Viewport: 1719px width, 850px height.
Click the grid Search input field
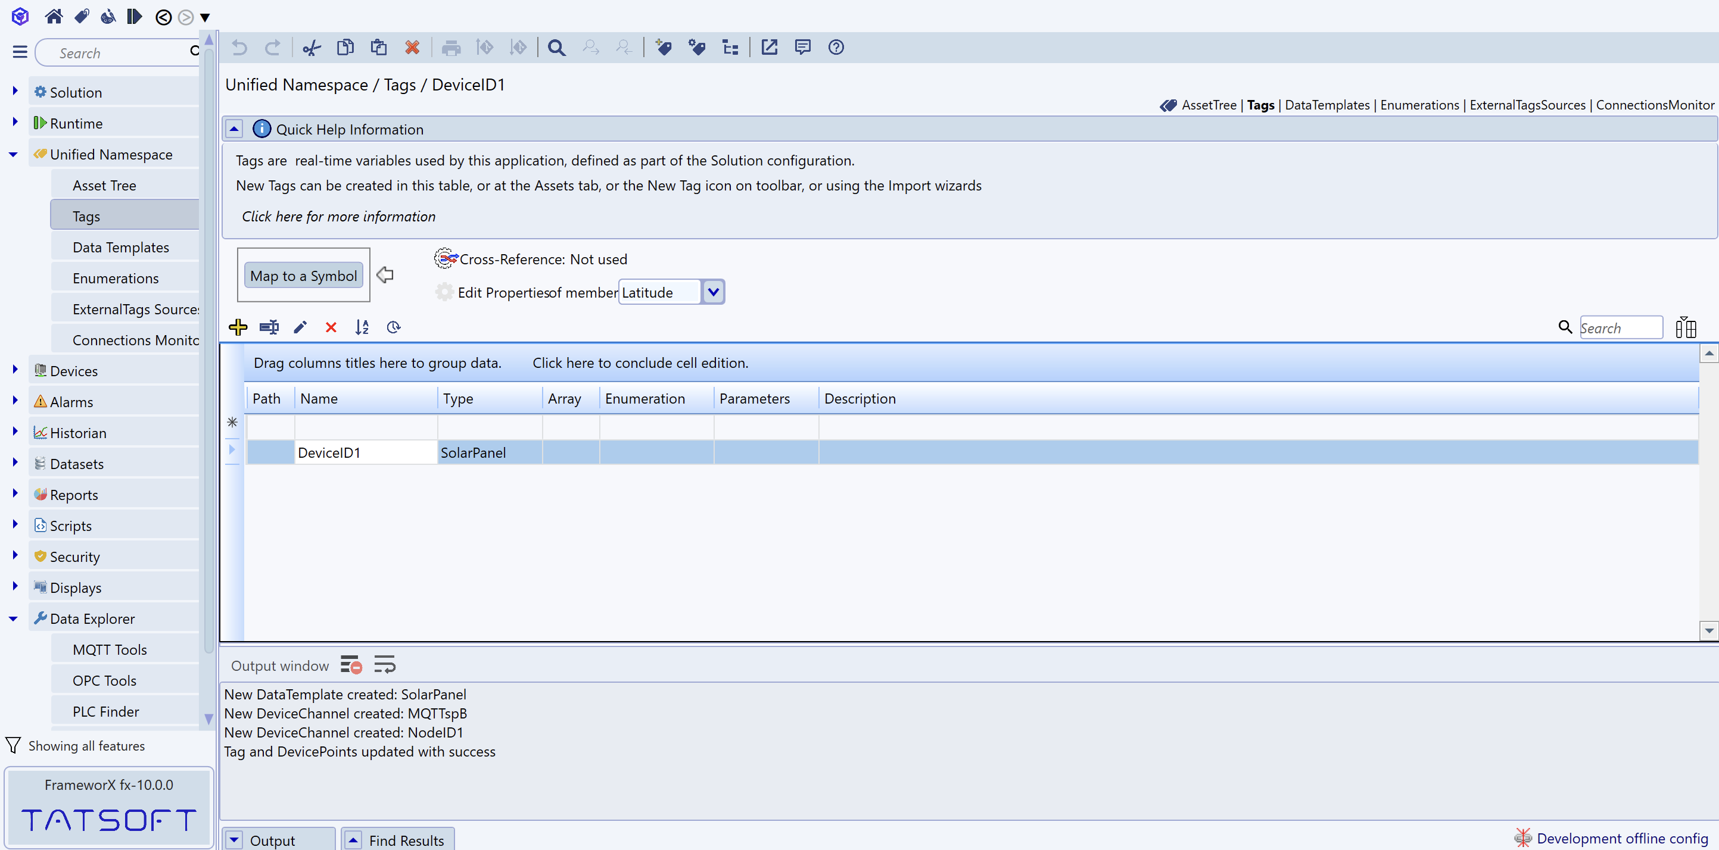[x=1620, y=327]
